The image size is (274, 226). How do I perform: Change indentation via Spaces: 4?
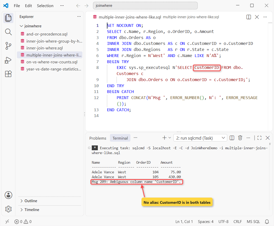(x=206, y=222)
